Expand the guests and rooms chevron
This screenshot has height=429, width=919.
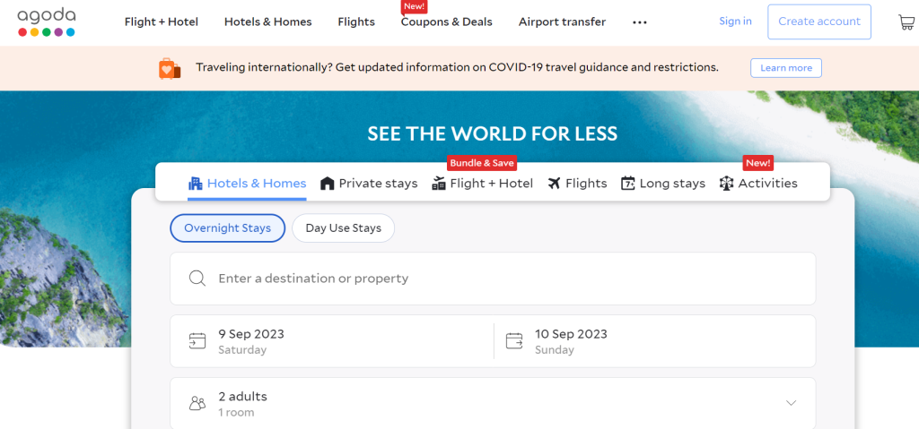click(791, 403)
